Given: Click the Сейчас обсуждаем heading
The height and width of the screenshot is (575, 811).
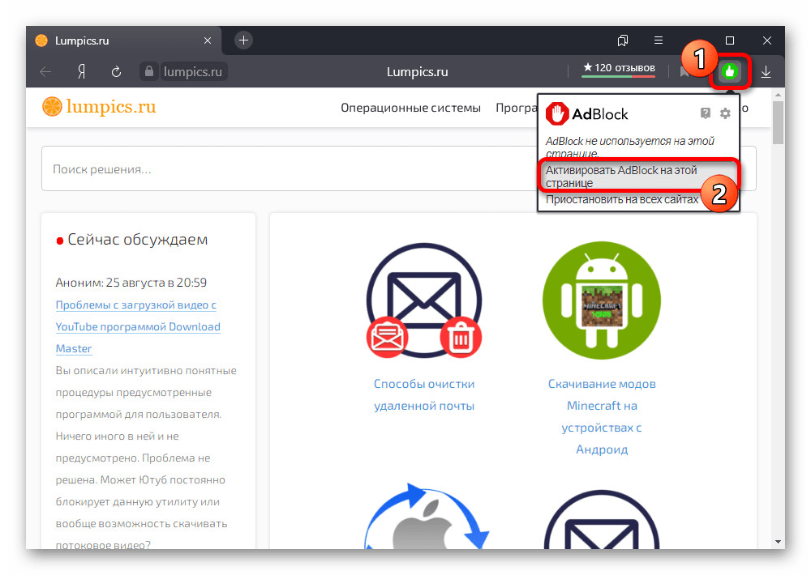Looking at the screenshot, I should 138,239.
